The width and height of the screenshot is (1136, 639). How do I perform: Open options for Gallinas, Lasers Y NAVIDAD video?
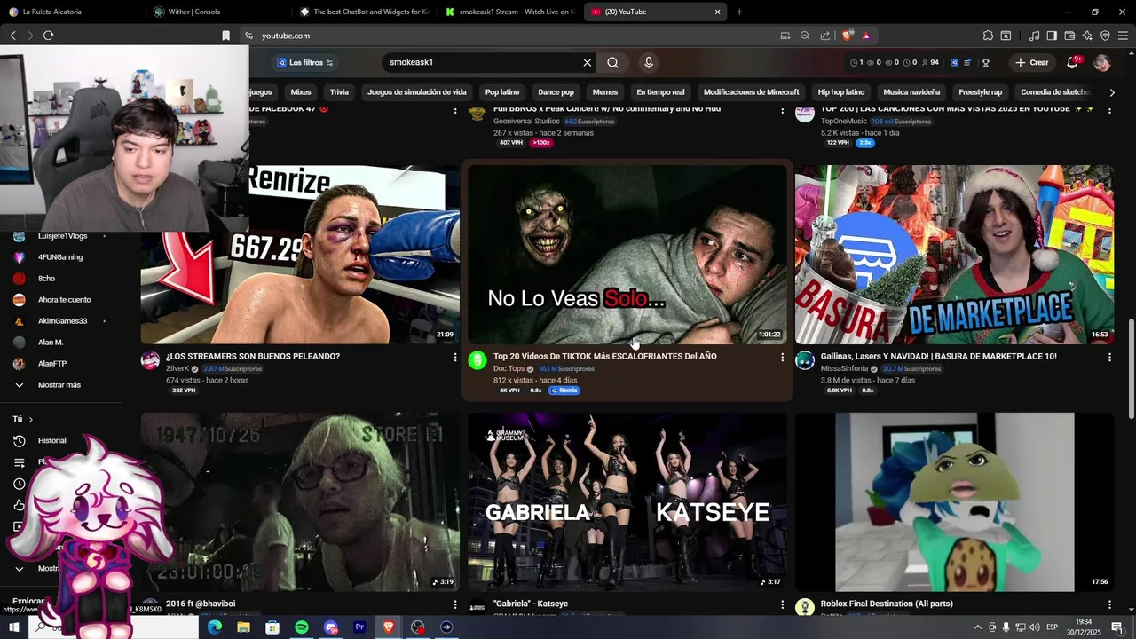point(1109,357)
